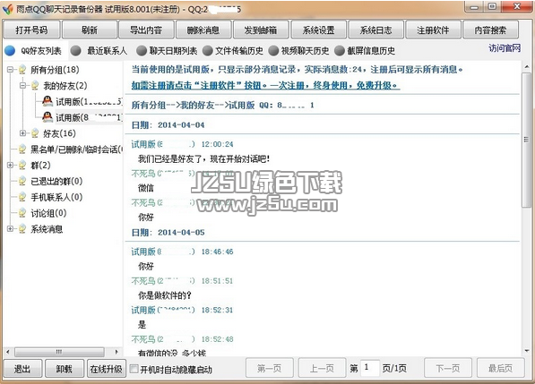The width and height of the screenshot is (535, 384).
Task: Select the QQ好友列表 radio tab
Action: 10,51
